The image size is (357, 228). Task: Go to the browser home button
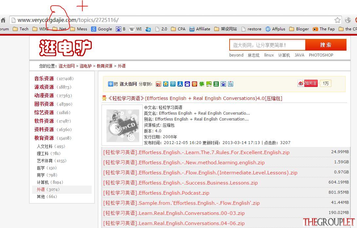pyautogui.click(x=3, y=20)
